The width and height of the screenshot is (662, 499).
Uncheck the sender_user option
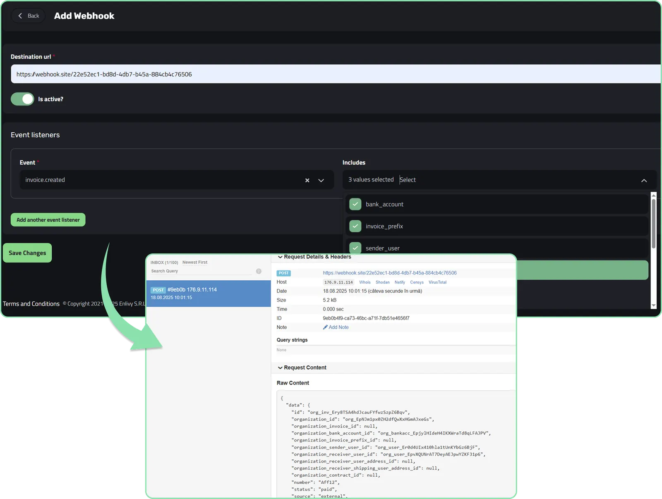pos(355,248)
